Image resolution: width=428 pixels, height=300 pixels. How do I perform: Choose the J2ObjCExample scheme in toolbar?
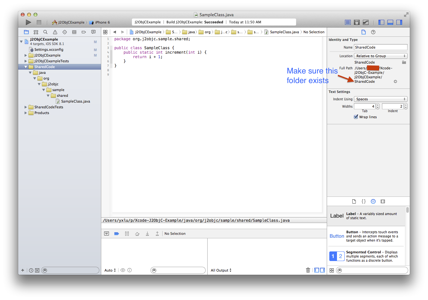coord(68,22)
